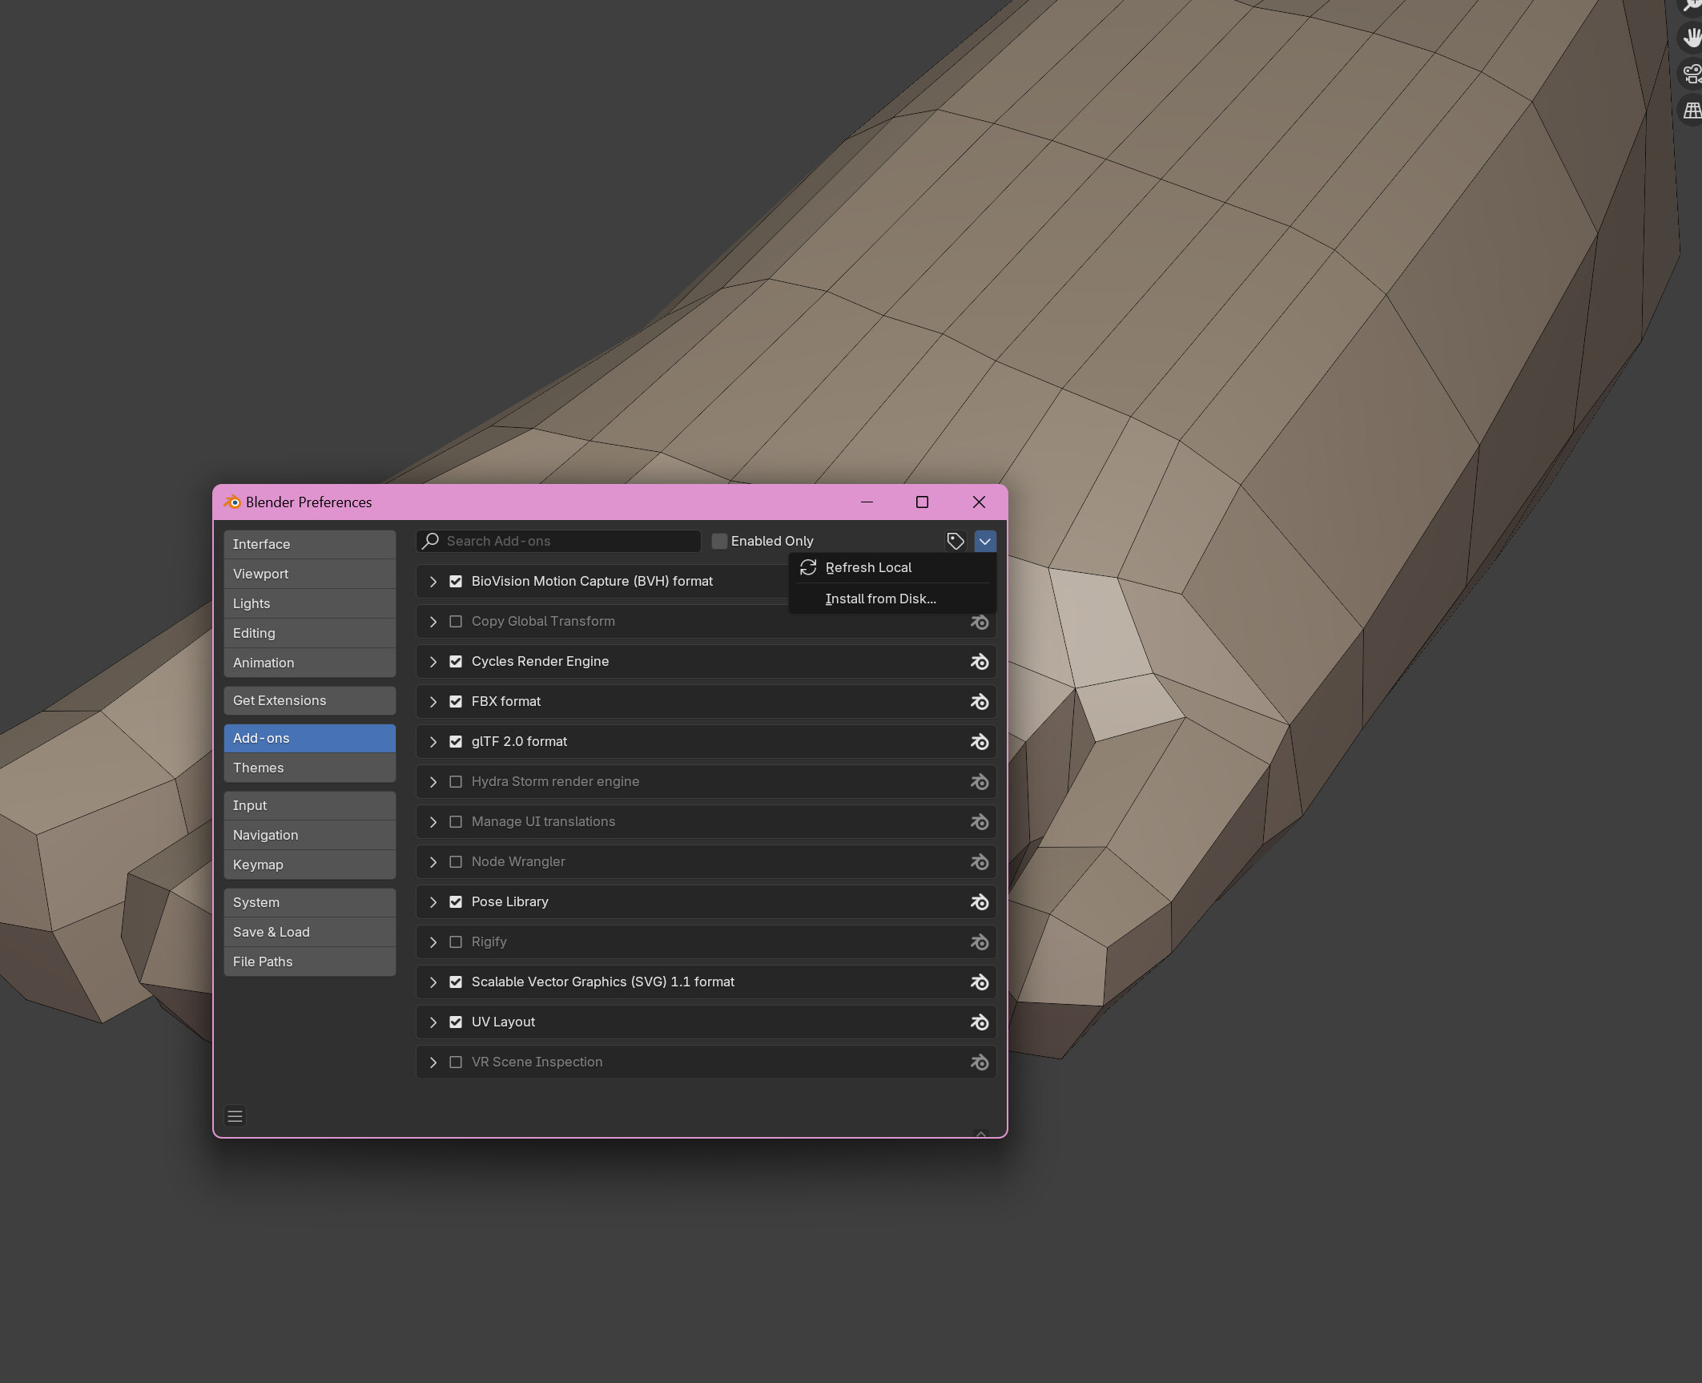Screen dimensions: 1702x1383
Task: Expand the Pose Library add-on details
Action: point(433,902)
